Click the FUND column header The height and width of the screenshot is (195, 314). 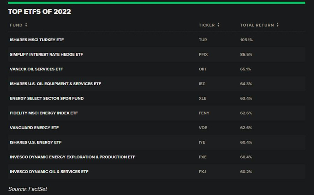16,25
